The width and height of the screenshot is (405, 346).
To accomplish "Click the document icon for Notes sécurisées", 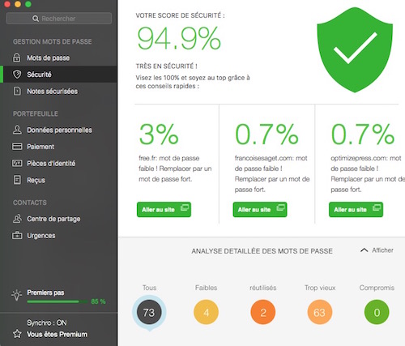I will (17, 91).
